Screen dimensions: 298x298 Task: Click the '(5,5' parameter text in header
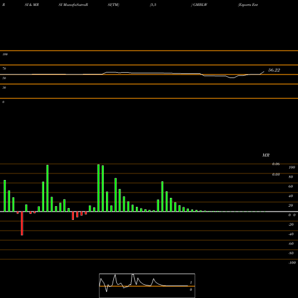153,5
